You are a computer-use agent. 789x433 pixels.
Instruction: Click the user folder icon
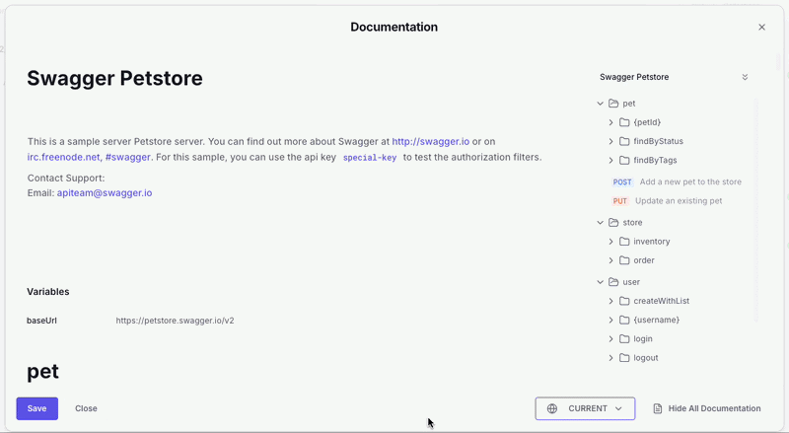[613, 282]
